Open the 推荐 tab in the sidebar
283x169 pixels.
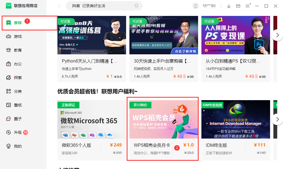tap(18, 23)
